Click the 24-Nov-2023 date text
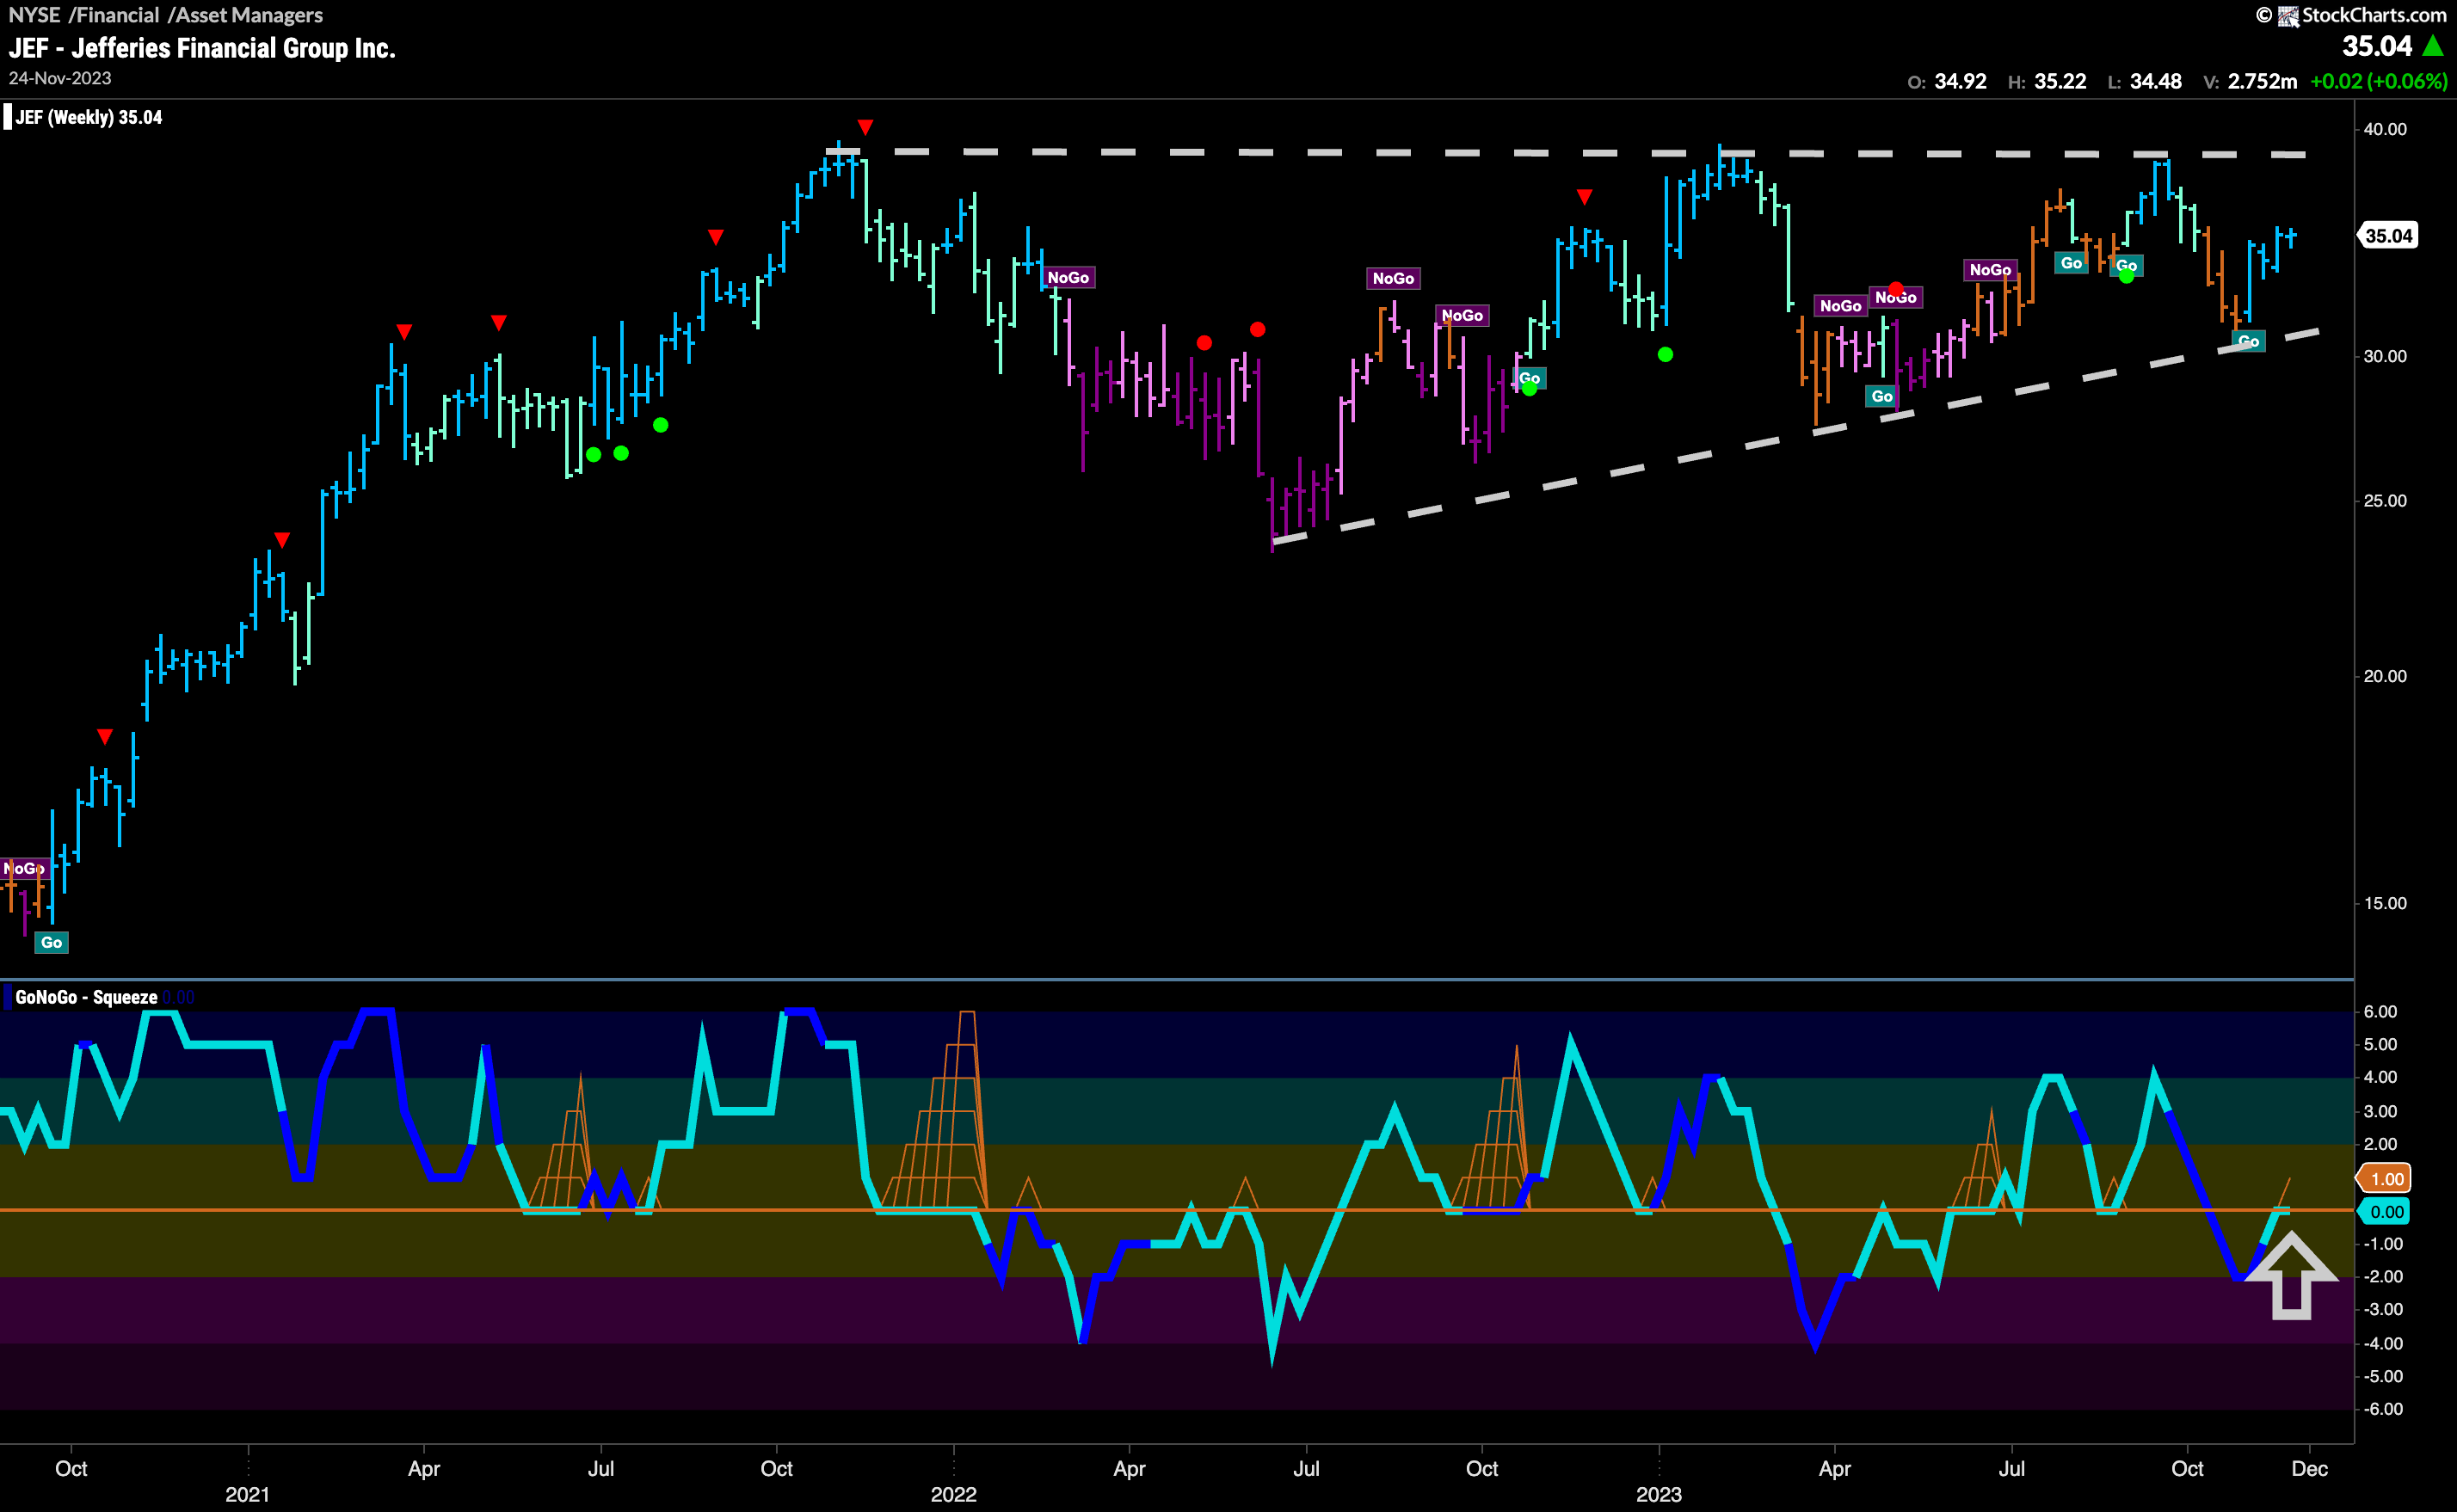 click(x=60, y=78)
